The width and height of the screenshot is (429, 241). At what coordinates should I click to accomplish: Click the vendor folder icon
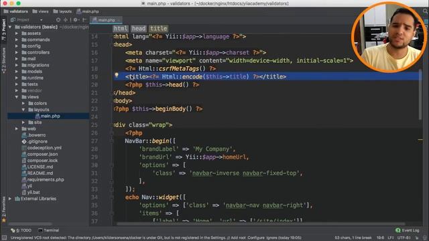point(24,91)
